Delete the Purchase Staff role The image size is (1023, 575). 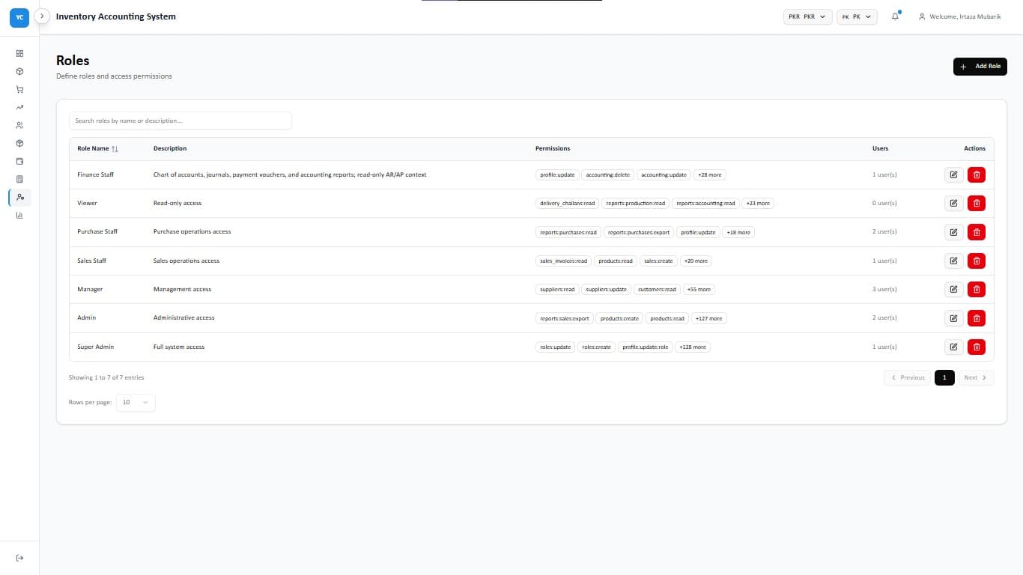coord(977,232)
